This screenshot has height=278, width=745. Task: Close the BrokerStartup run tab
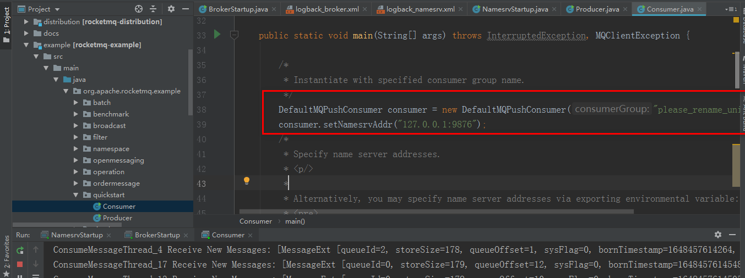pos(186,235)
